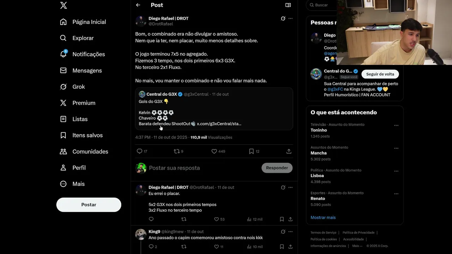
Task: View analytics icon on the Eu errei reply
Action: coord(249,219)
